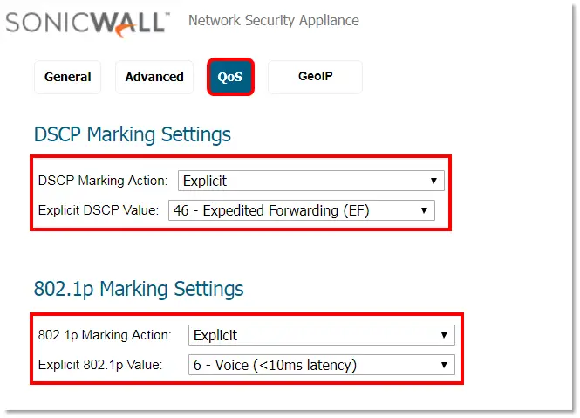Select the QoS tab
580x418 pixels.
(x=230, y=77)
